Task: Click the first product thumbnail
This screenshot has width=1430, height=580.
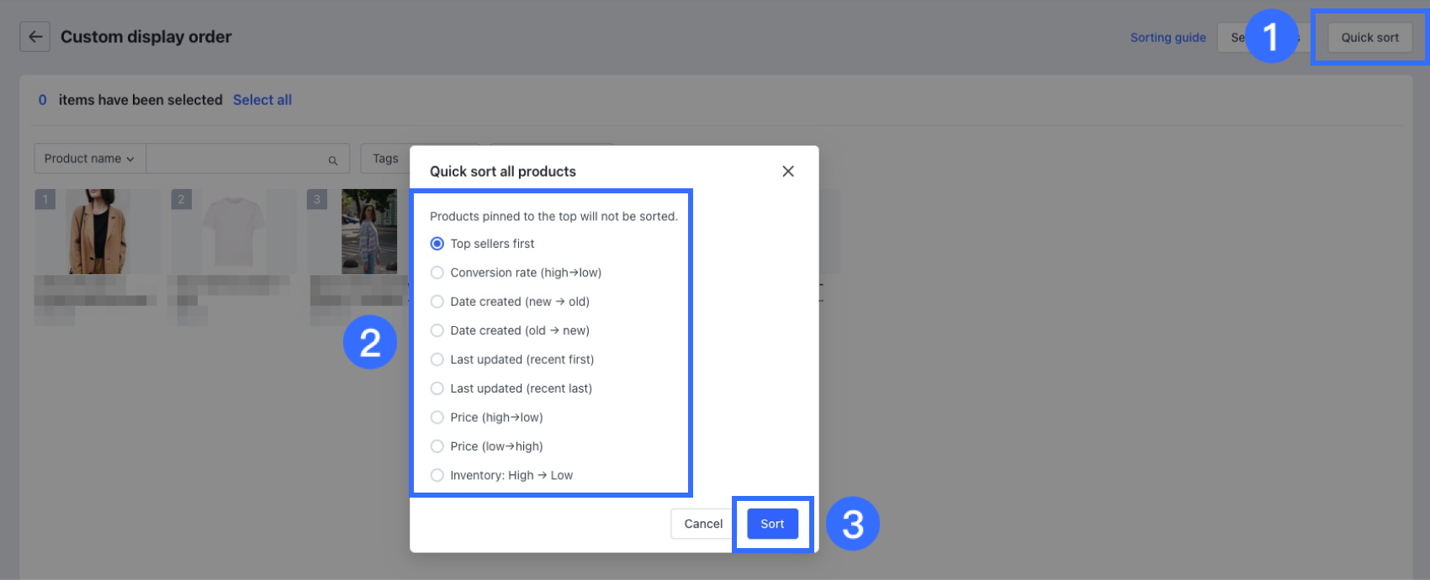Action: [98, 231]
